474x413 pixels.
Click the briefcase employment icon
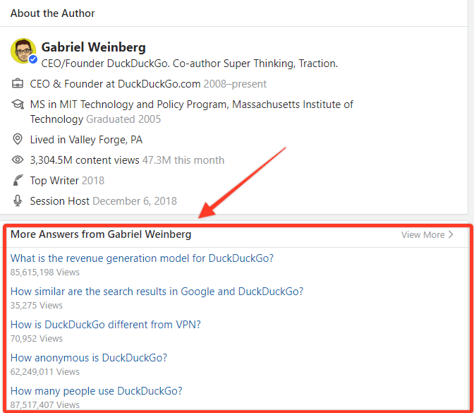(x=18, y=84)
